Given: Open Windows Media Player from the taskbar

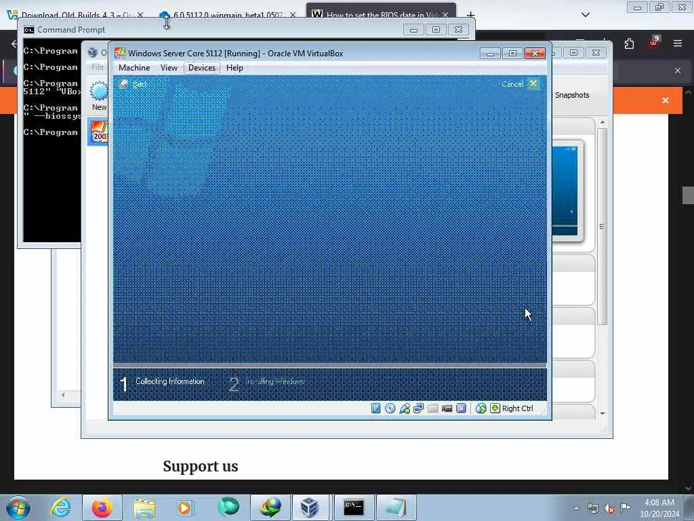Looking at the screenshot, I should (x=185, y=507).
